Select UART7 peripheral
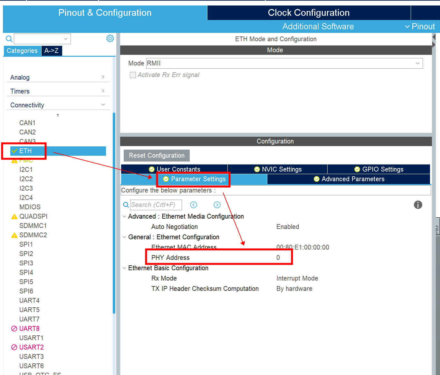This screenshot has width=440, height=375. [x=29, y=319]
